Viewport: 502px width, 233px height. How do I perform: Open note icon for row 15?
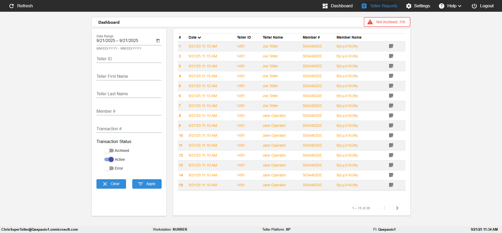391,185
